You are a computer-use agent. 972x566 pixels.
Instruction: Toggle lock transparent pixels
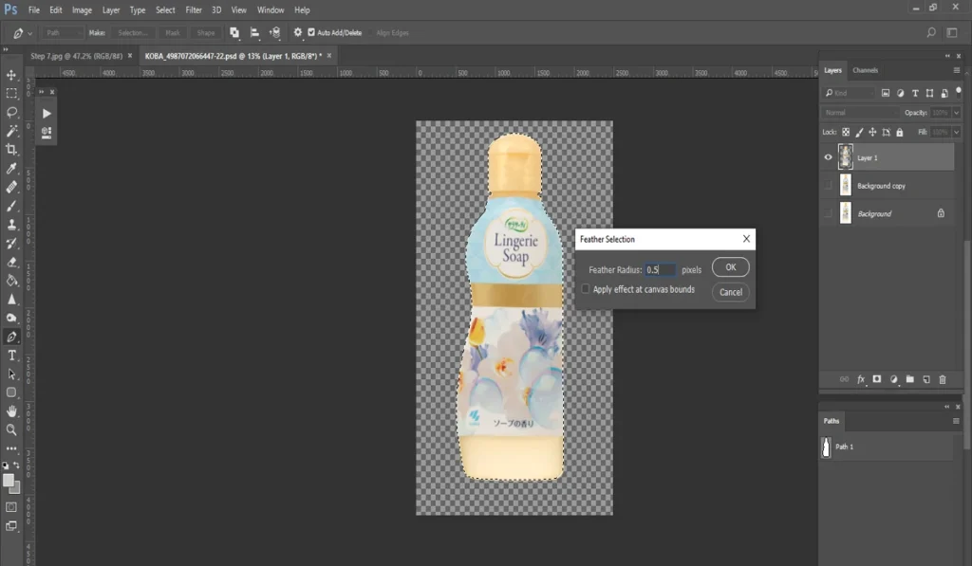846,132
